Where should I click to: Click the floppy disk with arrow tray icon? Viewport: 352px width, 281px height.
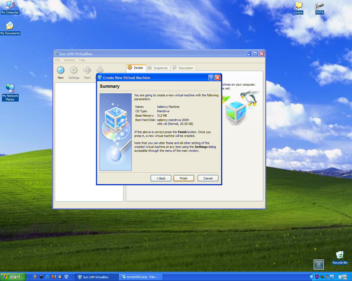click(x=332, y=277)
